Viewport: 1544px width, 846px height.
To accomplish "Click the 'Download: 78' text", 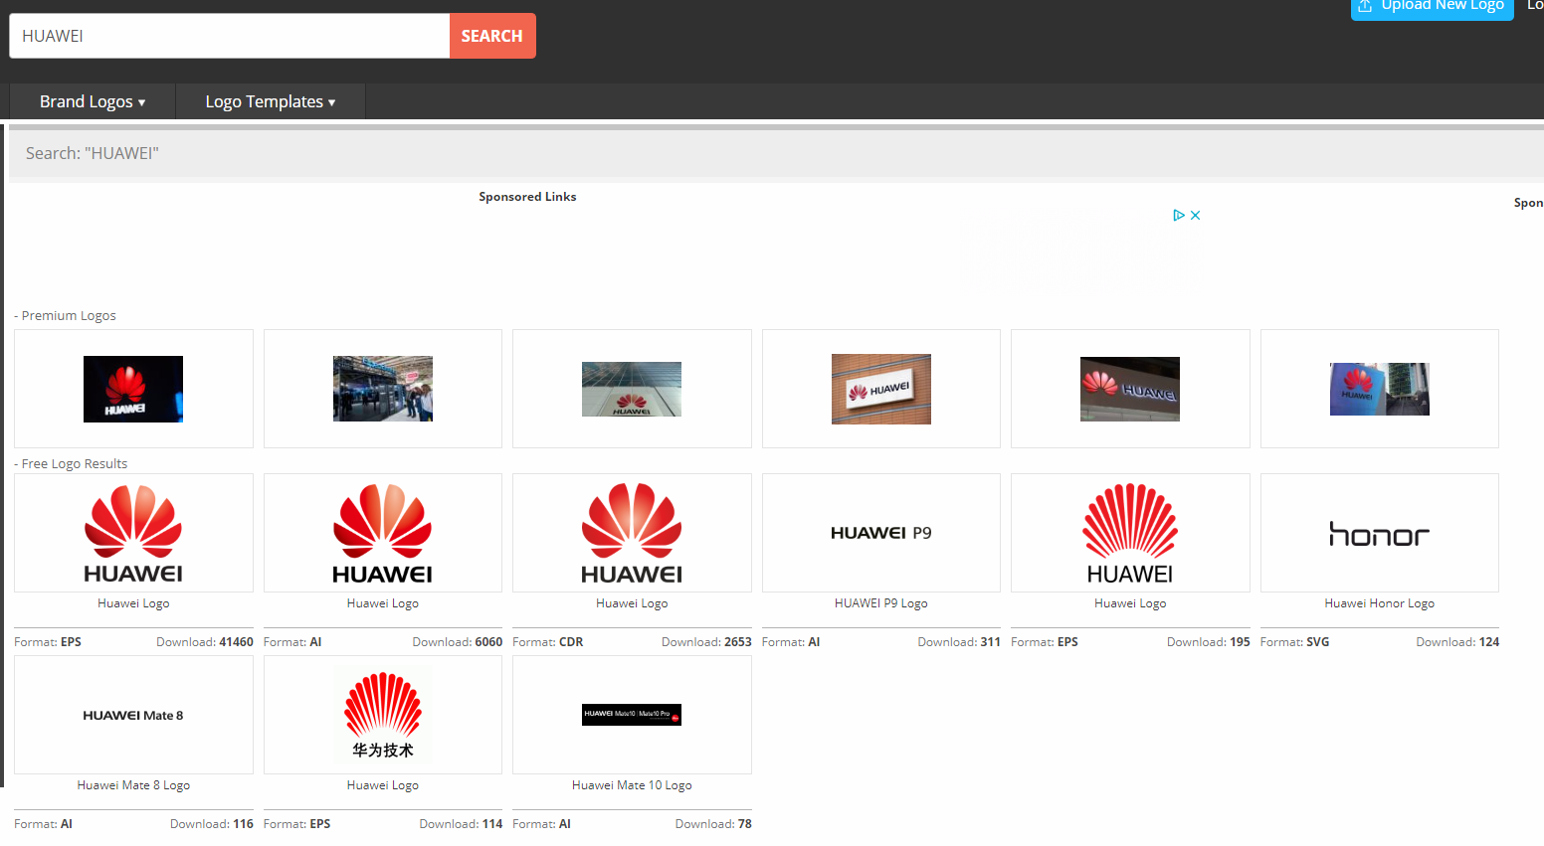I will point(713,824).
